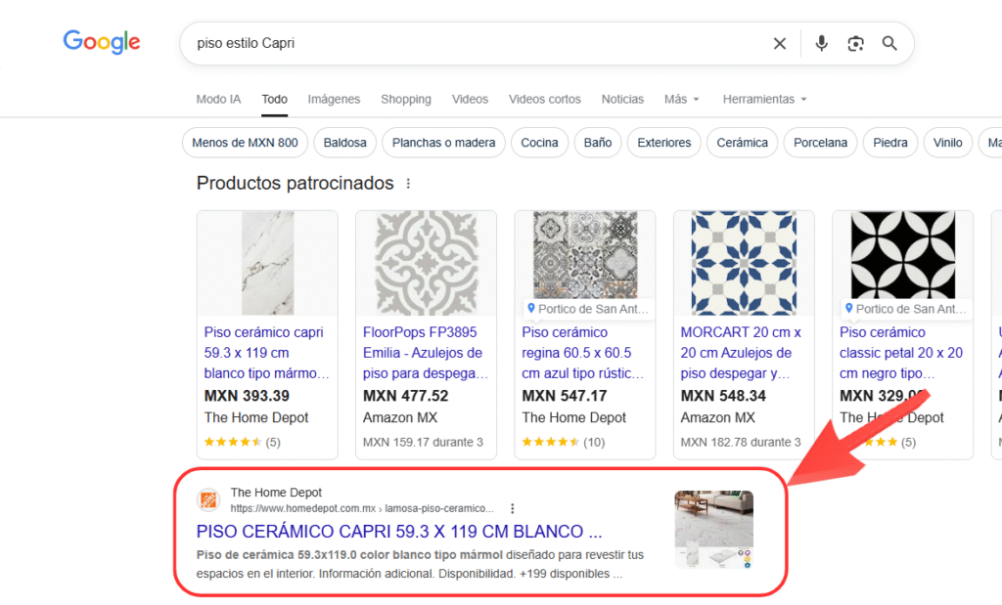Screen dimensions: 1002x605
Task: Open 'FloorPops FP3895 Emilia' product link
Action: click(x=426, y=352)
